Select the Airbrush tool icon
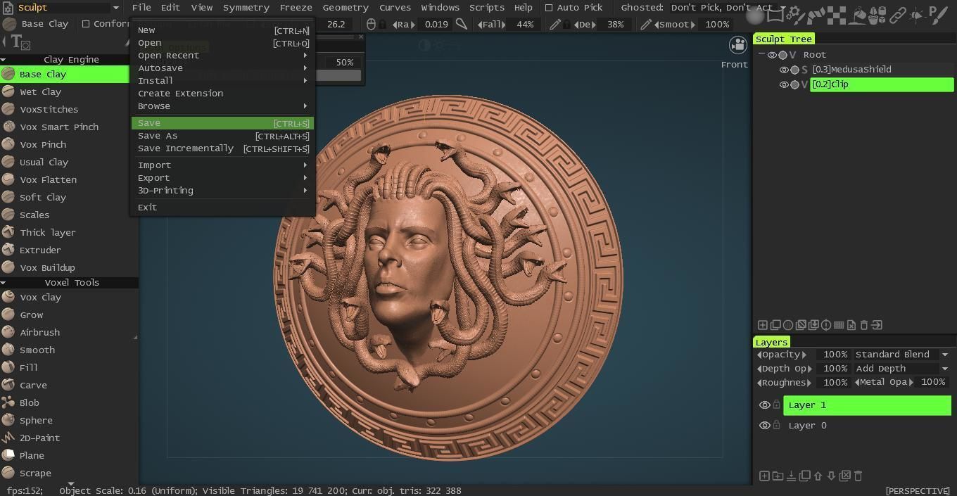957x496 pixels. click(8, 332)
